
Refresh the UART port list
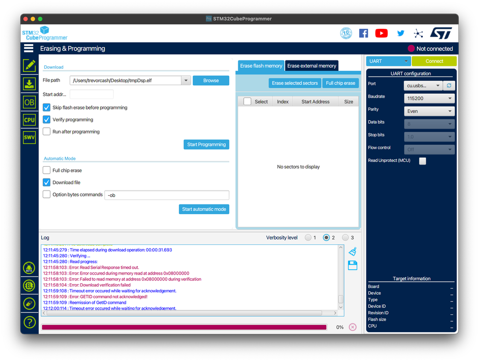coord(449,85)
